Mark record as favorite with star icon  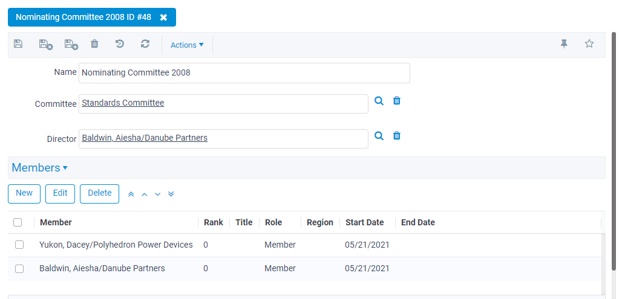(589, 44)
